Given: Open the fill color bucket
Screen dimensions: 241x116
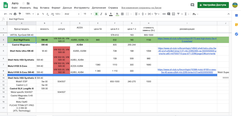Looking at the screenshot, I should click(117, 14).
